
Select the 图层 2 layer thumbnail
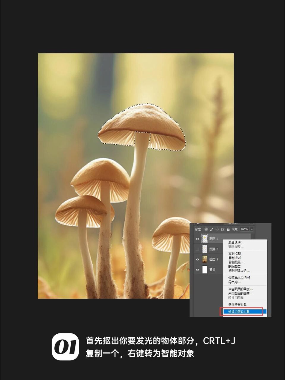pos(205,238)
